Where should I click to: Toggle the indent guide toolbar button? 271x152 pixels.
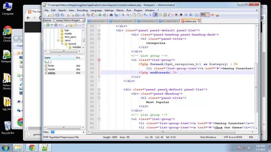[155, 15]
